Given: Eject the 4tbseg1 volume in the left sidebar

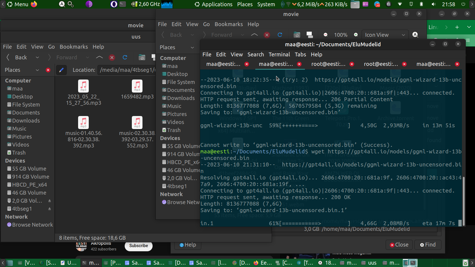Looking at the screenshot, I should click(50, 209).
